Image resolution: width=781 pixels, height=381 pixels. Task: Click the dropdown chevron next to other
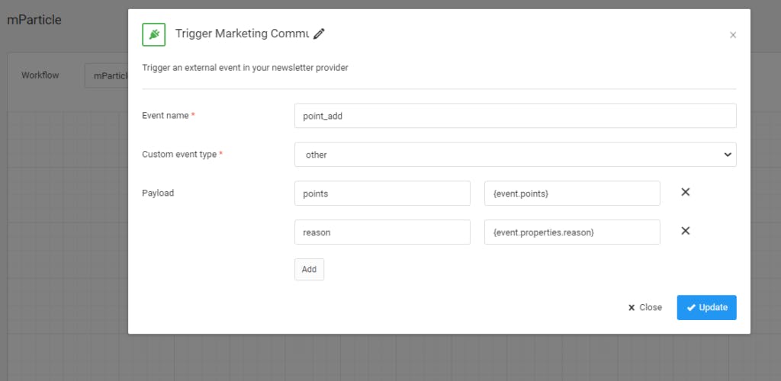727,155
